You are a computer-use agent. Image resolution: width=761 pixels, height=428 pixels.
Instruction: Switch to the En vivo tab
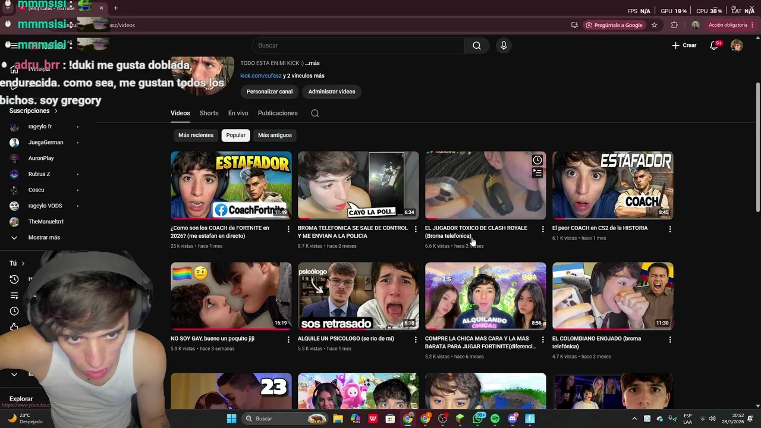[x=238, y=114]
